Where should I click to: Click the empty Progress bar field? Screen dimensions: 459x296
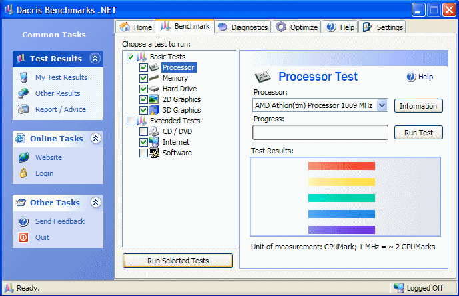pos(320,133)
